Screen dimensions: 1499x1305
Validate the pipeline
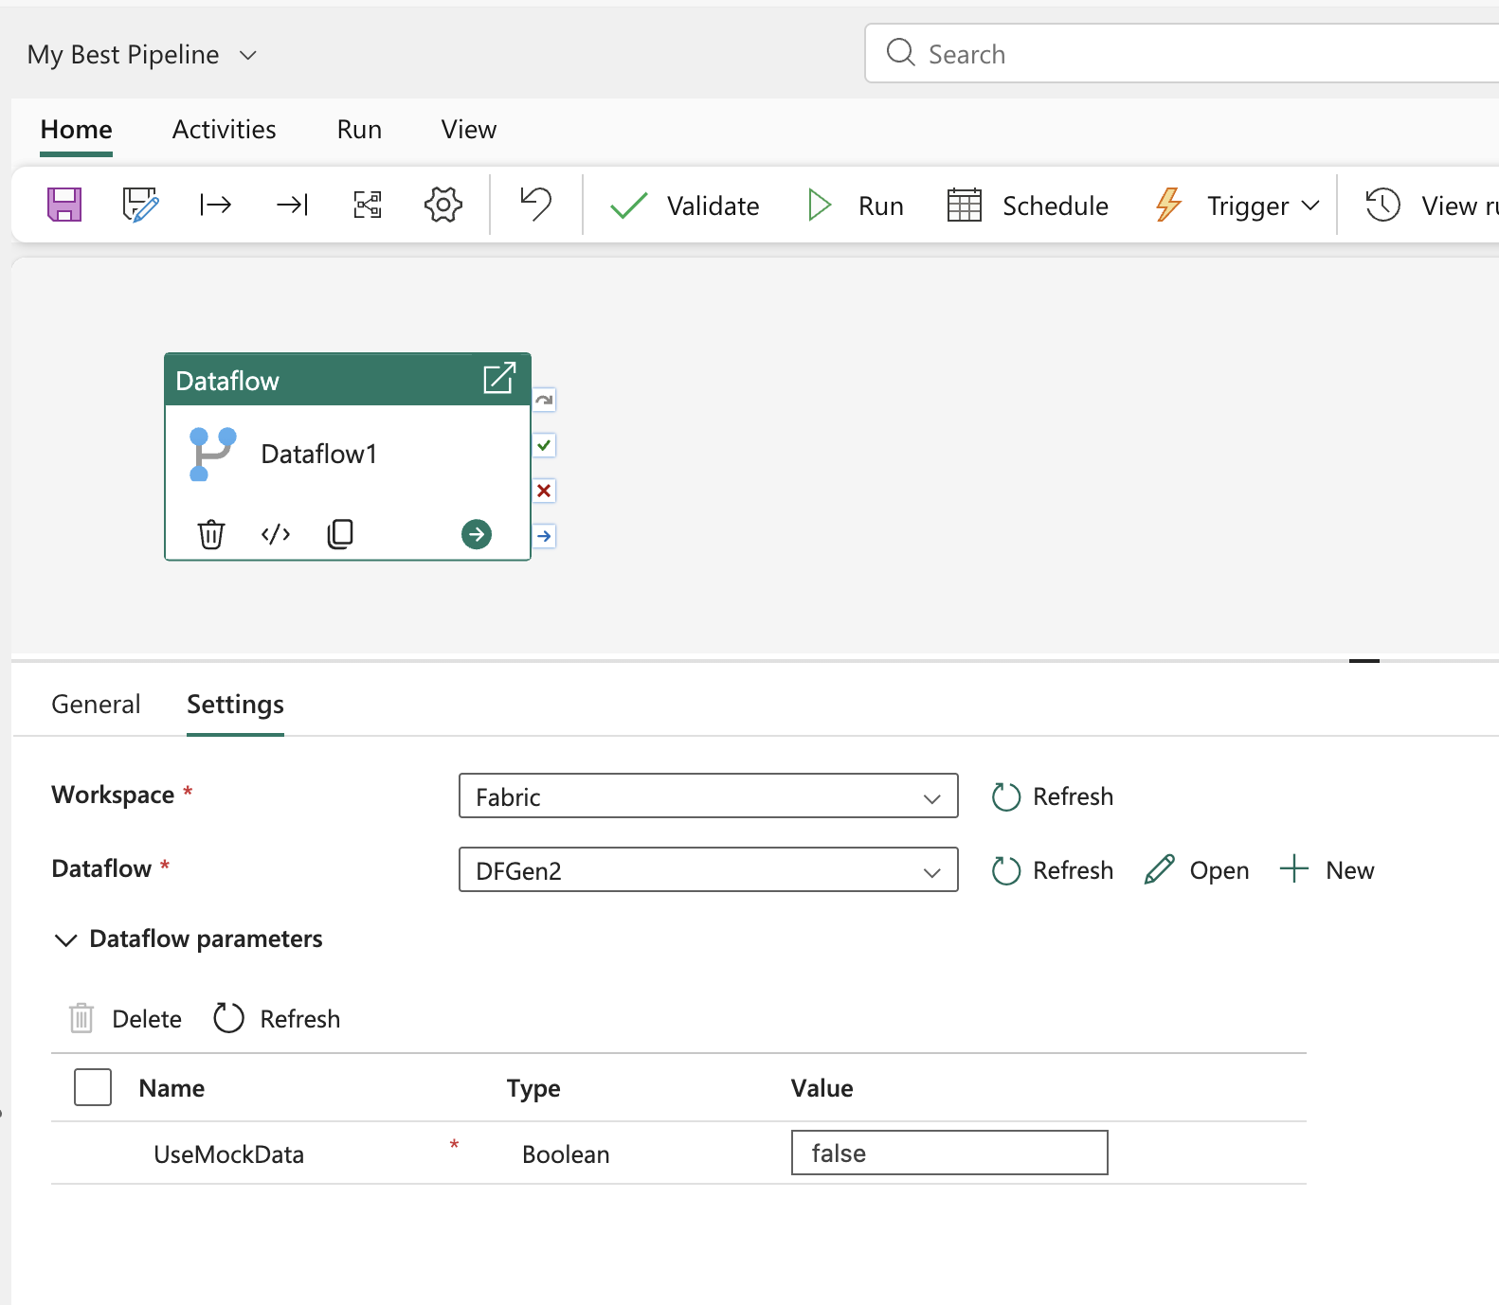[x=684, y=206]
